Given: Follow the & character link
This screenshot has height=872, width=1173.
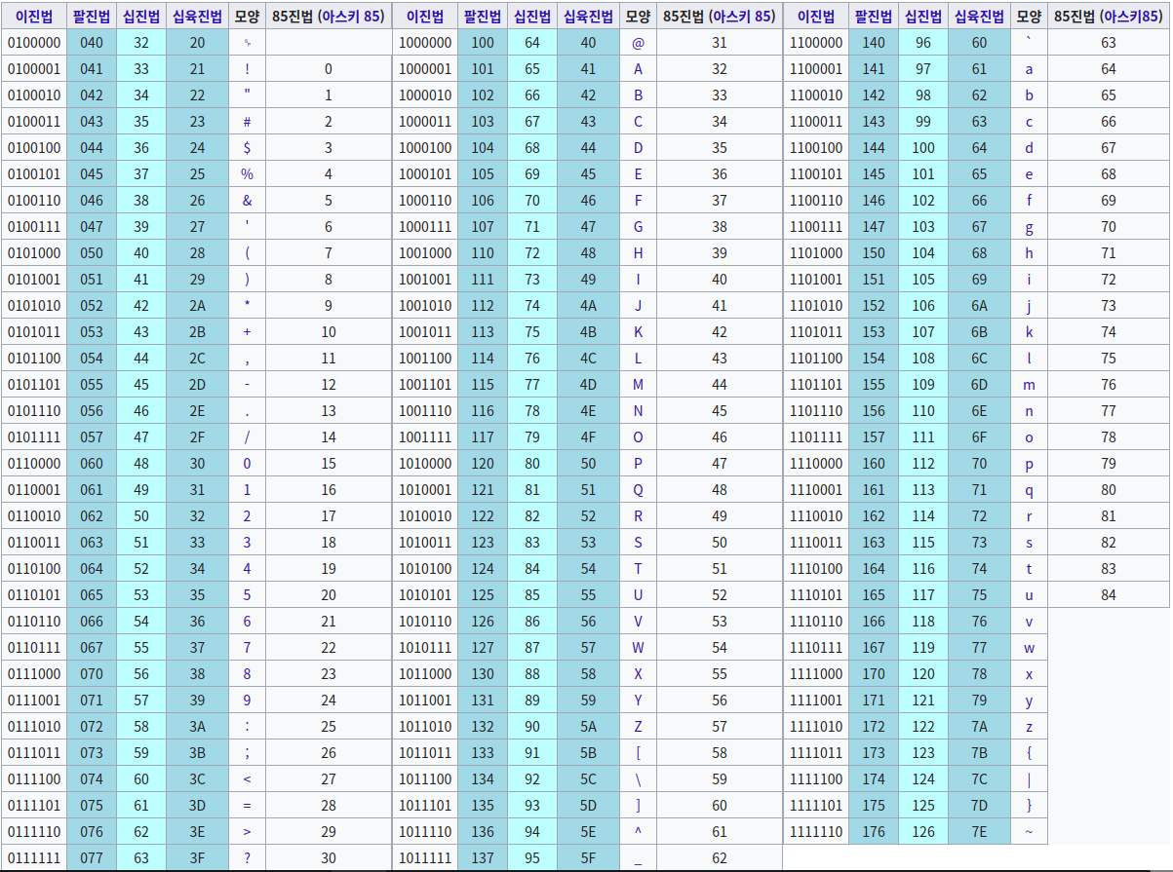Looking at the screenshot, I should [x=248, y=201].
